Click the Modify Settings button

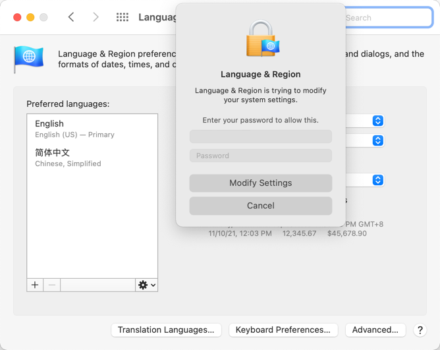point(260,183)
